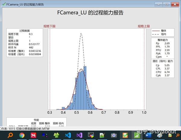Maximize the FCamera_LU report window
The image size is (181, 140).
[x=167, y=5]
